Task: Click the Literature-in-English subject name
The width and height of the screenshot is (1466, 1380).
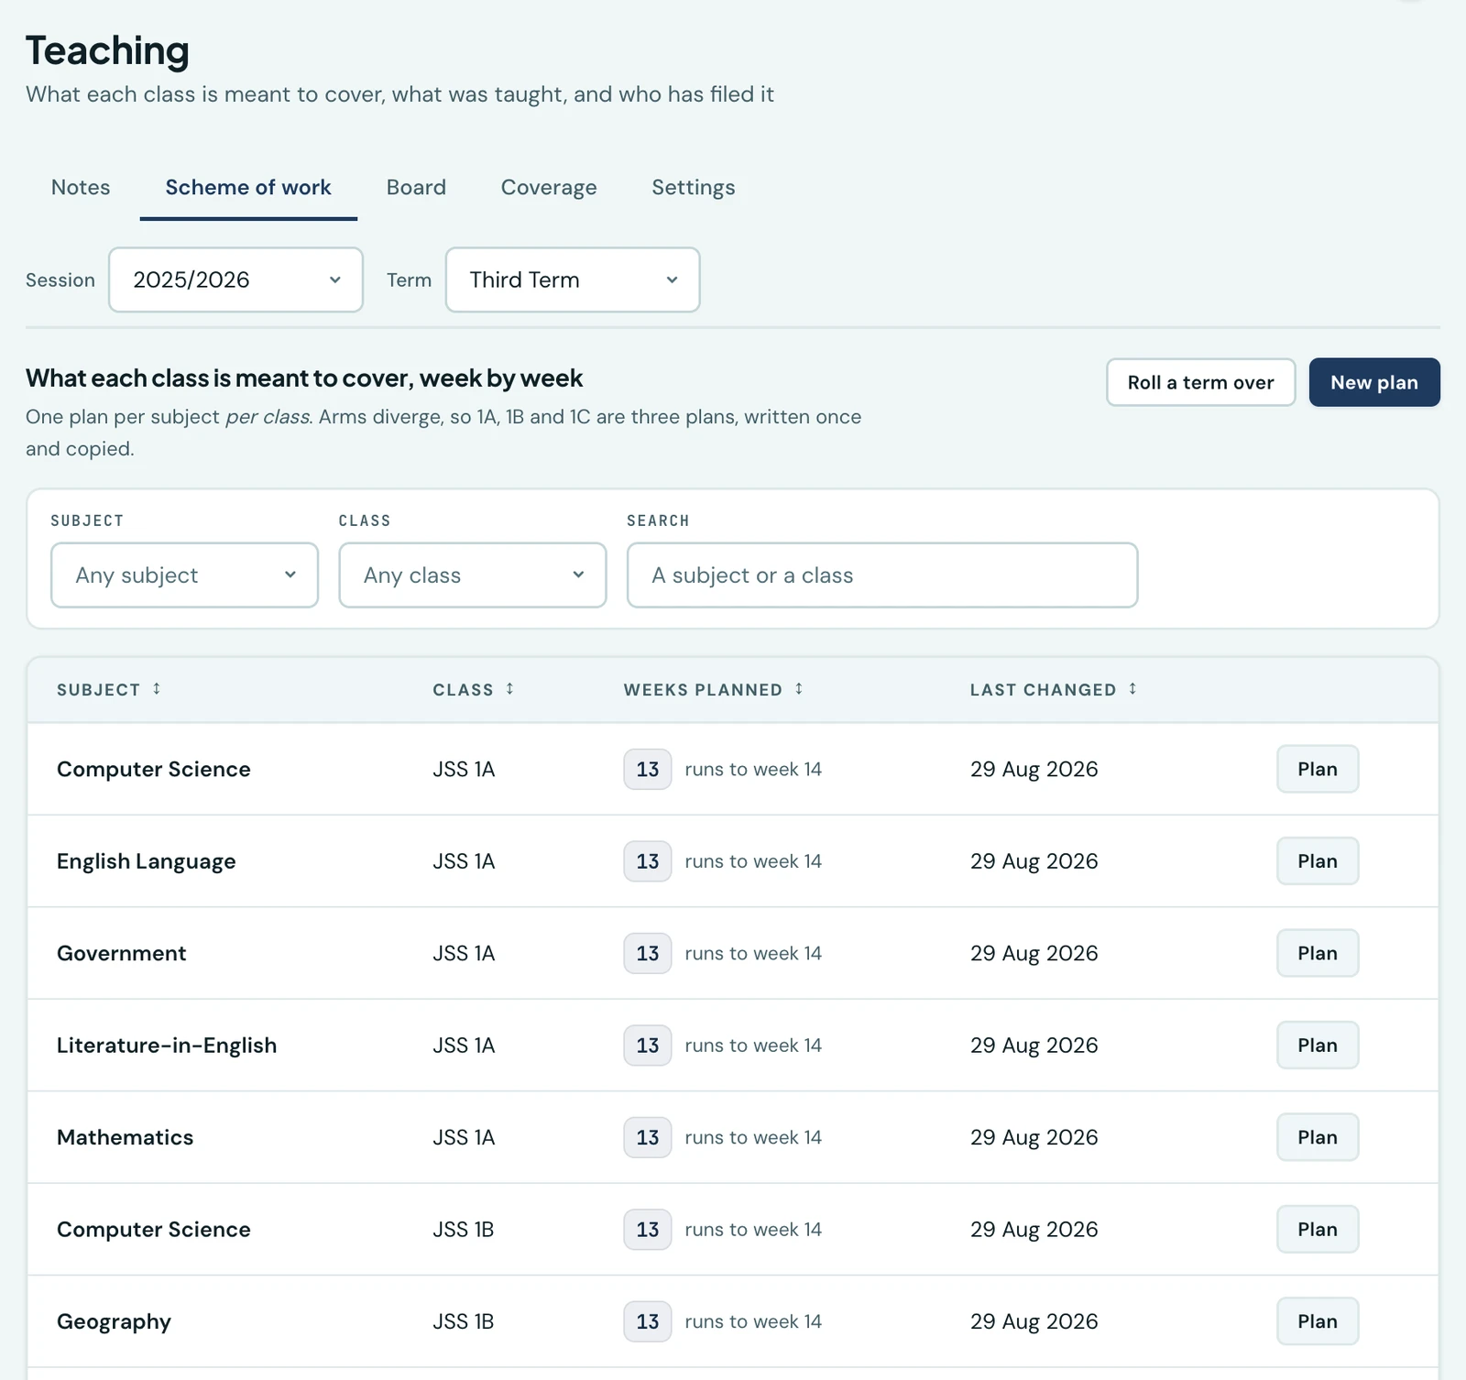Action: point(167,1046)
